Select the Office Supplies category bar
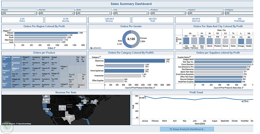 [x=114, y=81]
